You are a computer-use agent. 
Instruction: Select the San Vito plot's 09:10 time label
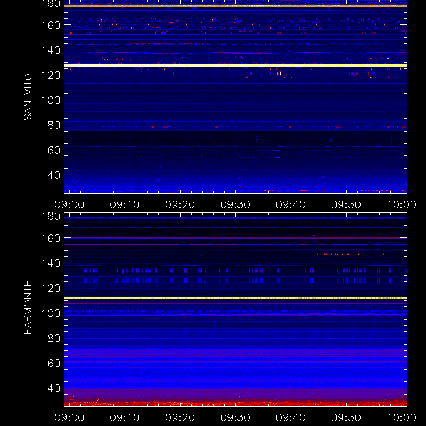(125, 204)
